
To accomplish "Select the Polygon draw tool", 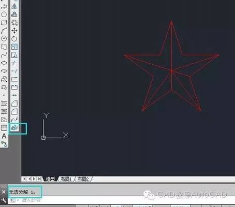I will point(4,14).
